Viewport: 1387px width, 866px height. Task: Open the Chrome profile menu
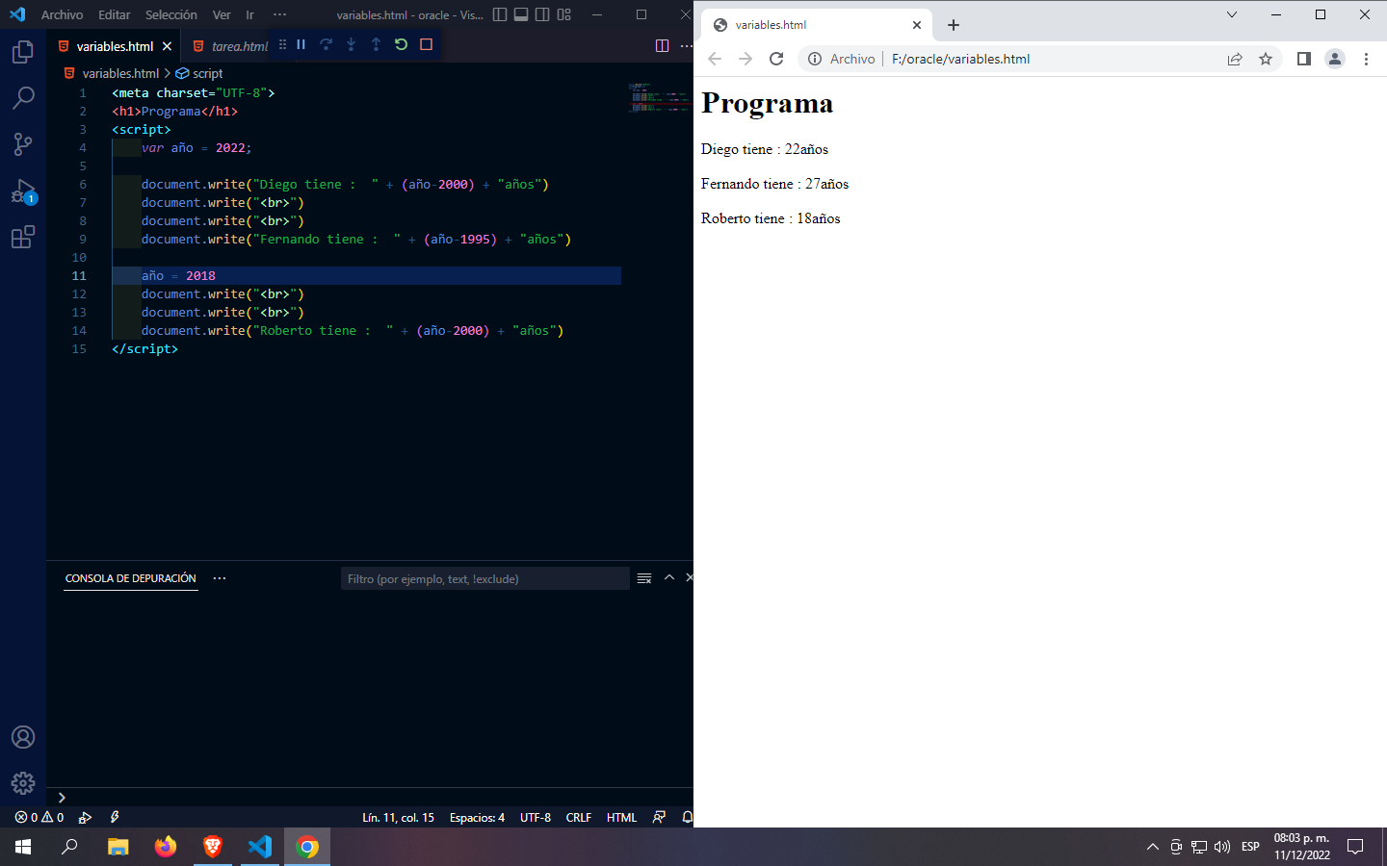[x=1335, y=59]
